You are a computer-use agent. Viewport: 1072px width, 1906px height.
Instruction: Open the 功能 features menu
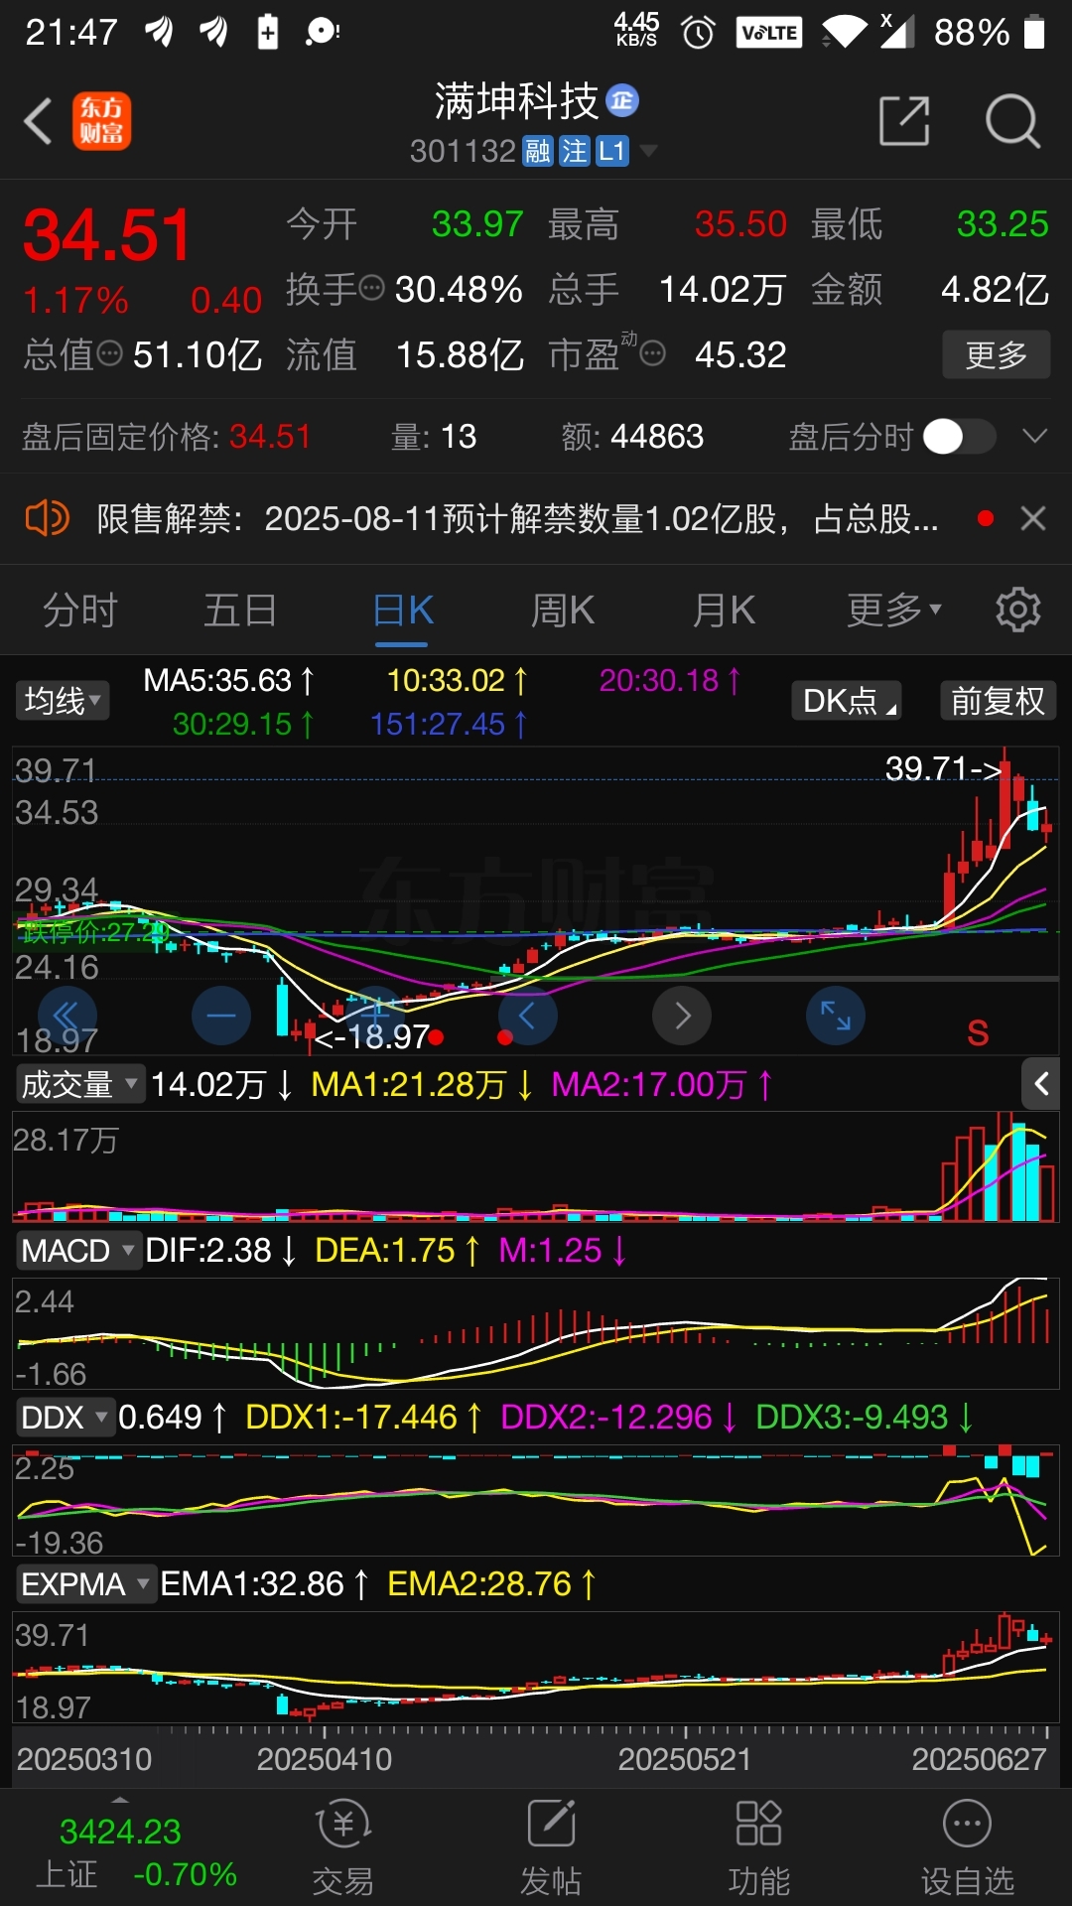(759, 1847)
